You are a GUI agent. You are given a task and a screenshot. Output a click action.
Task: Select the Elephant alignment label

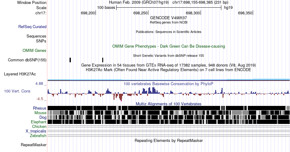(39, 122)
